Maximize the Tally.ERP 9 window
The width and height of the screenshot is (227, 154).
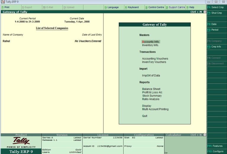point(216,2)
